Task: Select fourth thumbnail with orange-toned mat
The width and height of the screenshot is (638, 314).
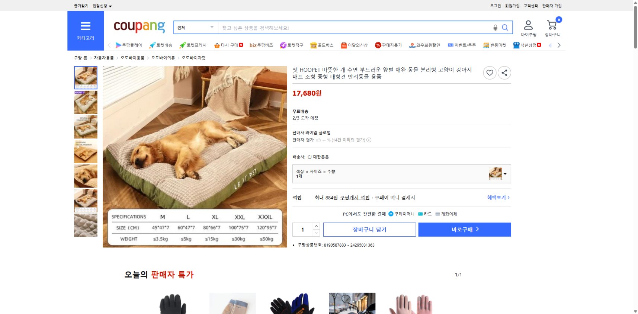Action: coord(86,151)
